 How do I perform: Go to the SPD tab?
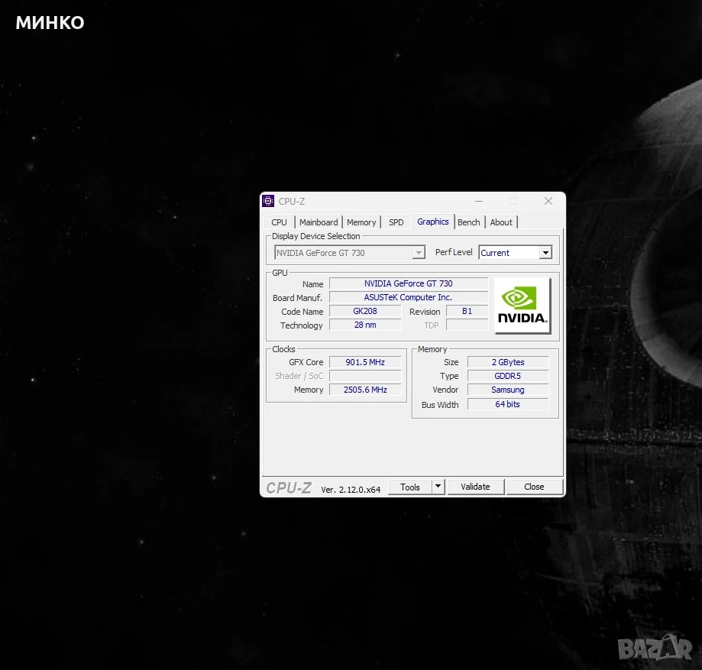396,222
